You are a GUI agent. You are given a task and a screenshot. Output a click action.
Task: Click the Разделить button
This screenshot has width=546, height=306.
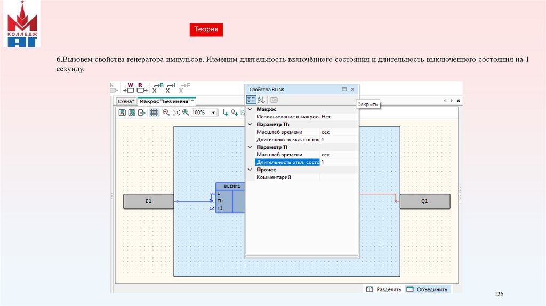tap(383, 289)
